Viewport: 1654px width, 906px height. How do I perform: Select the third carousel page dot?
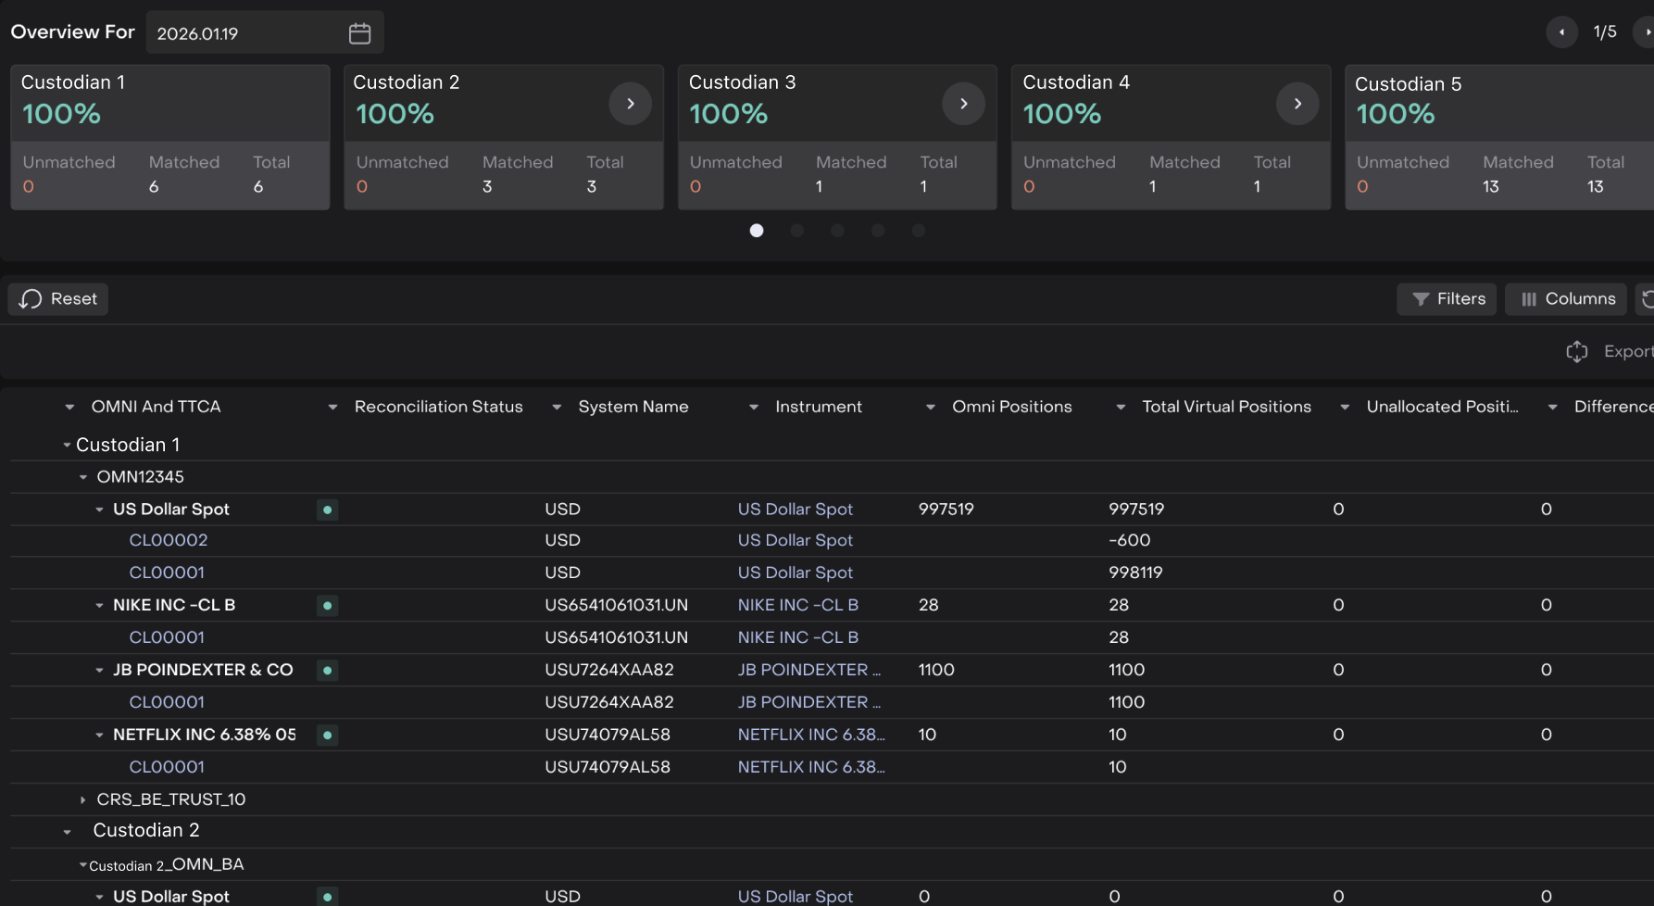pos(837,231)
